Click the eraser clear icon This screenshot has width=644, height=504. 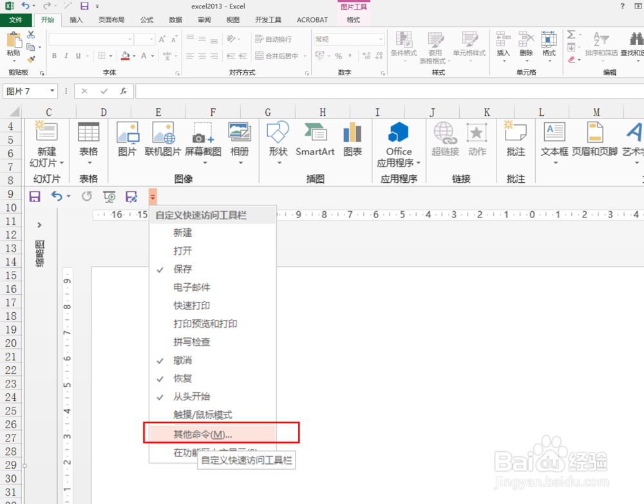click(x=571, y=60)
